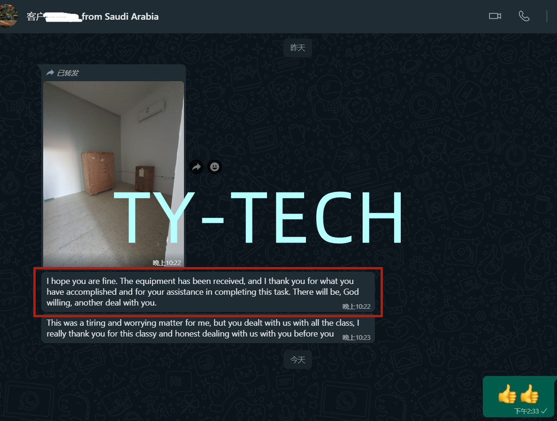Click the single checkmark on the thumbs-up message
The width and height of the screenshot is (557, 421).
544,411
